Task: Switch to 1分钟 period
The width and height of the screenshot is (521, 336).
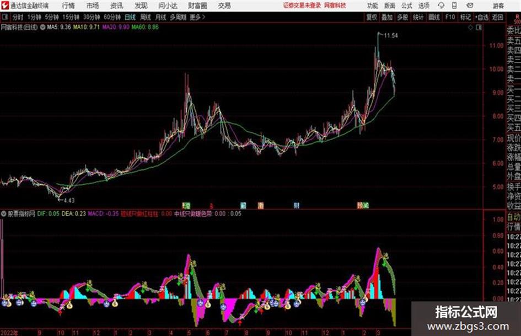Action: click(x=34, y=17)
